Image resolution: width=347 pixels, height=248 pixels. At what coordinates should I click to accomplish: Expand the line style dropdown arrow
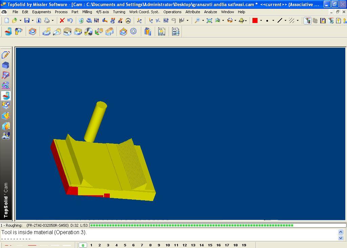pos(285,21)
